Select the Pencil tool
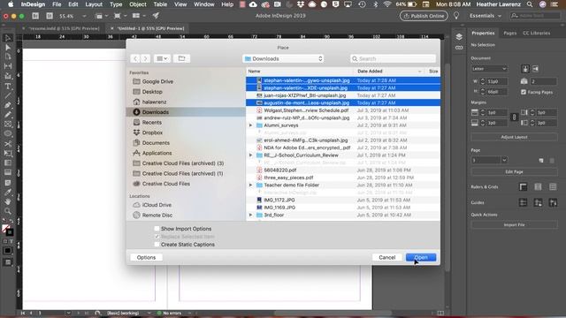 pyautogui.click(x=8, y=115)
